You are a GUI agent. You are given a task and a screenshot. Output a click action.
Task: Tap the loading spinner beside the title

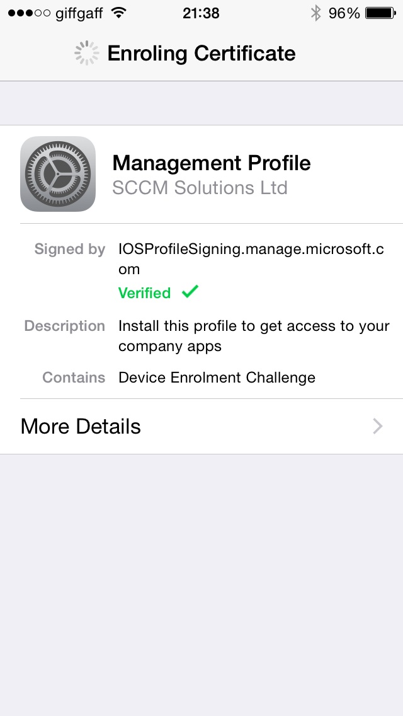[x=87, y=54]
